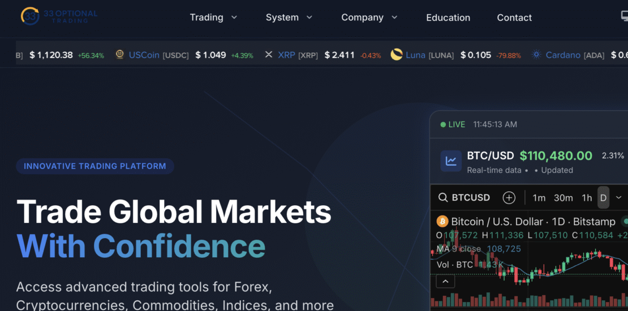Viewport: 628px width, 311px height.
Task: Click the Innovative Trading Platform badge
Action: pyautogui.click(x=95, y=166)
